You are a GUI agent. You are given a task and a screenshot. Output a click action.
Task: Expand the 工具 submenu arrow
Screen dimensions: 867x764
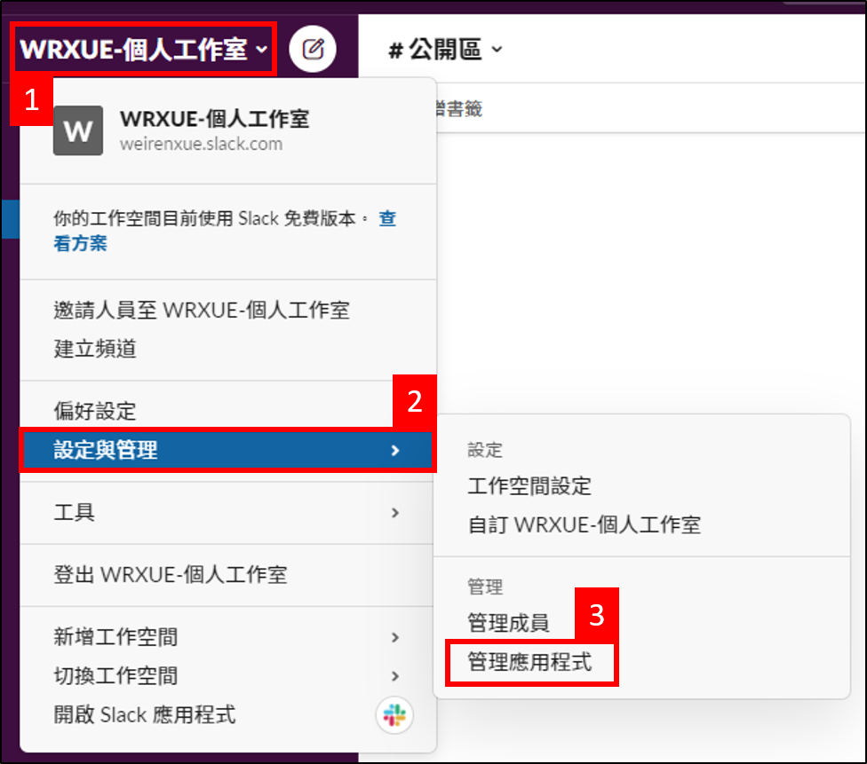394,513
